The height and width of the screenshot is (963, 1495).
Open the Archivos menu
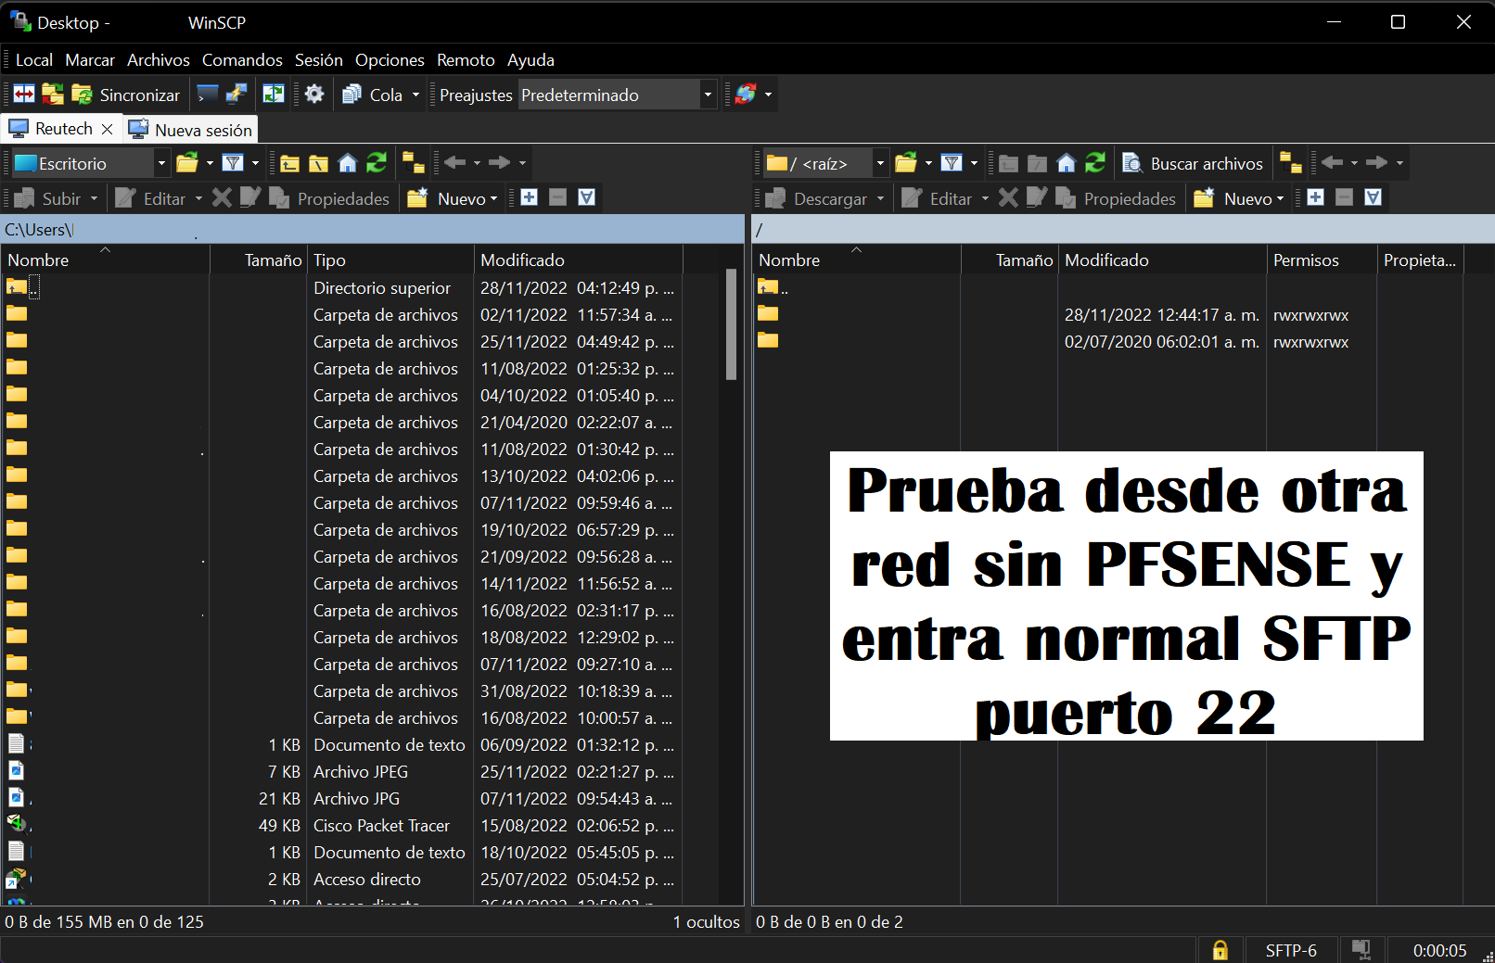[159, 60]
